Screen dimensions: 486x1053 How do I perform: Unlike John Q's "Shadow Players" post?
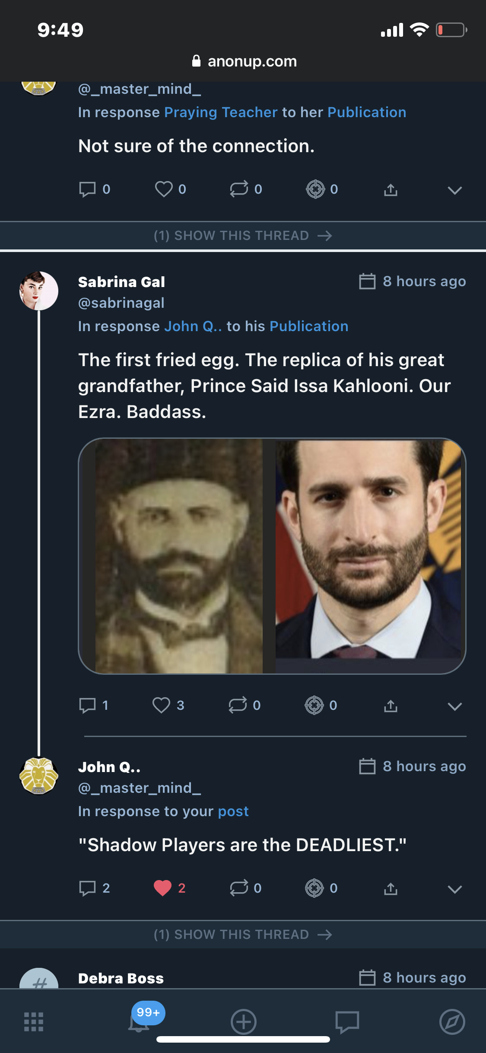tap(162, 888)
